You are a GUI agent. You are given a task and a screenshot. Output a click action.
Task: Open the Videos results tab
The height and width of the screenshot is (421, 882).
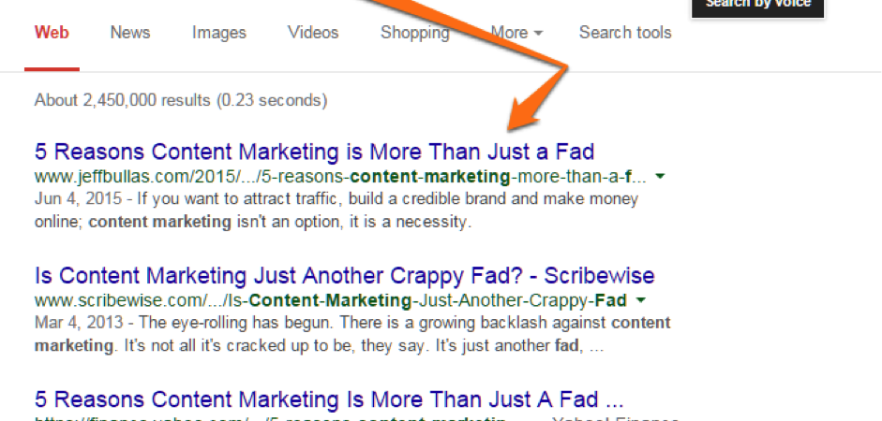[x=313, y=33]
